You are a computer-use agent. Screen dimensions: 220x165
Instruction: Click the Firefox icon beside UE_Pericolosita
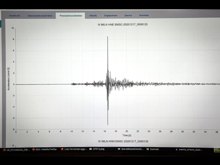(4, 150)
